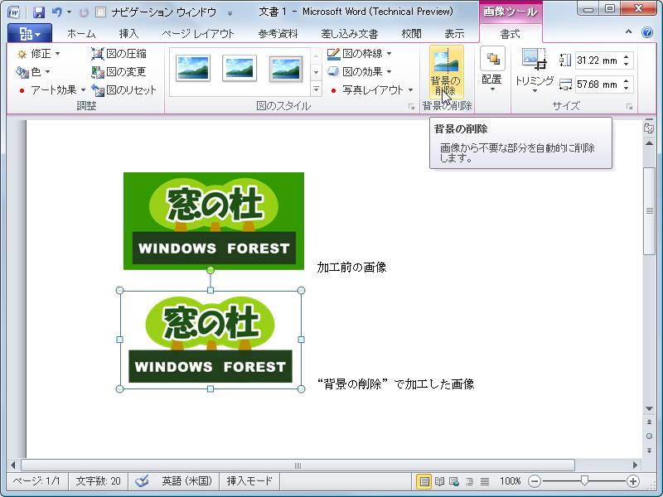Apply the first picture style thumbnail

(x=193, y=69)
